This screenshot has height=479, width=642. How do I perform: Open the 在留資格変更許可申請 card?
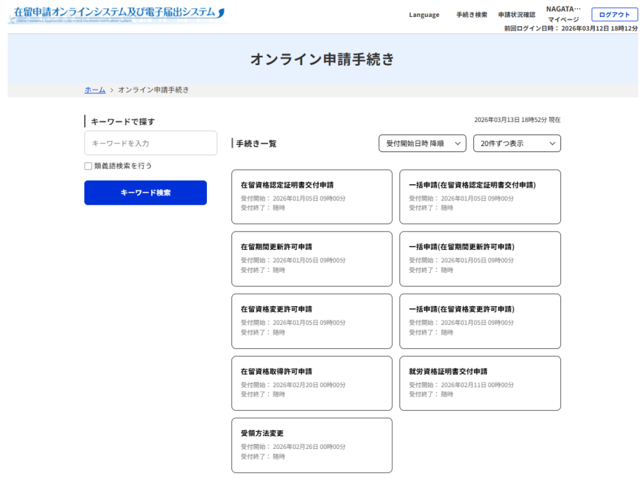click(312, 321)
